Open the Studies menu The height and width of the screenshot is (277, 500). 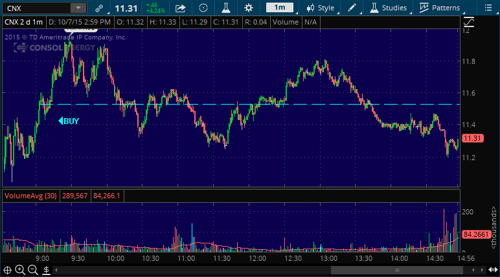point(388,8)
